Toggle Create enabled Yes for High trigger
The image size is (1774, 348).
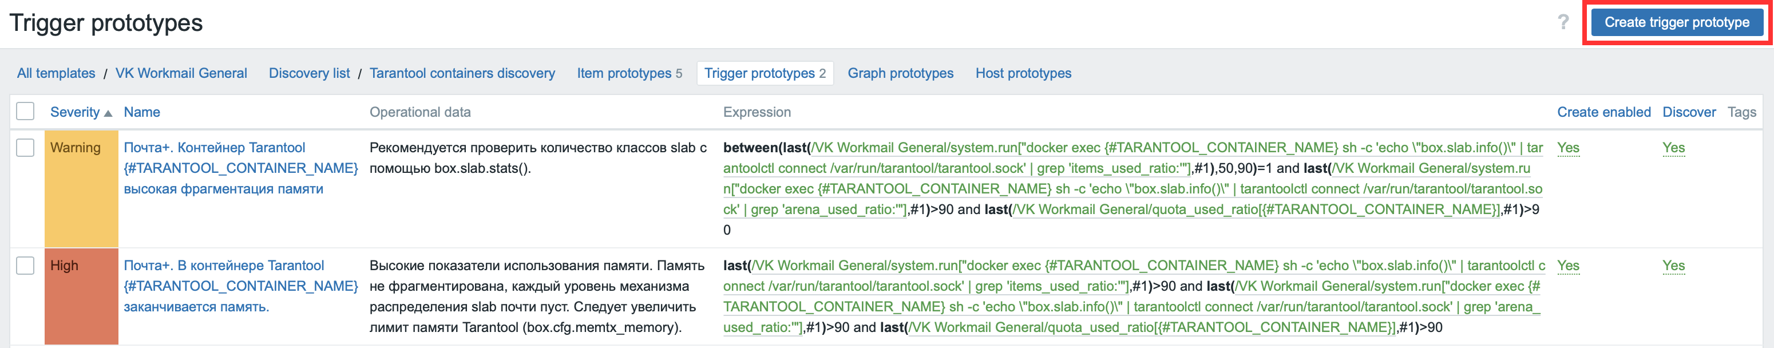1568,266
